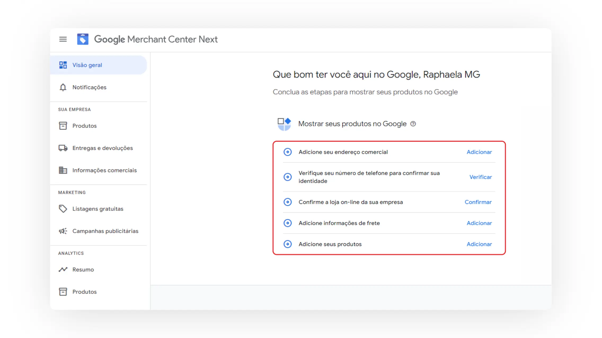Click the help question mark icon
602x338 pixels.
[413, 124]
